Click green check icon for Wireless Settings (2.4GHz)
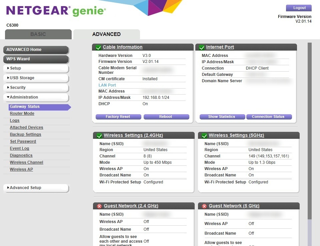Screen dimensions: 320x246 point(99,135)
